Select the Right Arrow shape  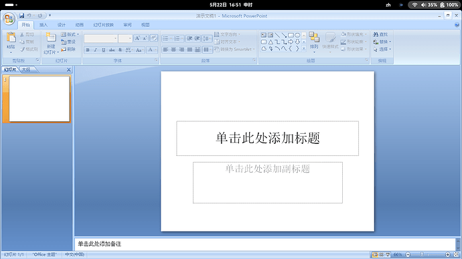point(291,42)
